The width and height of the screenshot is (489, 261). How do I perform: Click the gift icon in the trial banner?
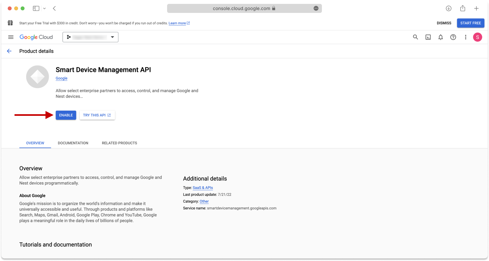click(x=10, y=23)
